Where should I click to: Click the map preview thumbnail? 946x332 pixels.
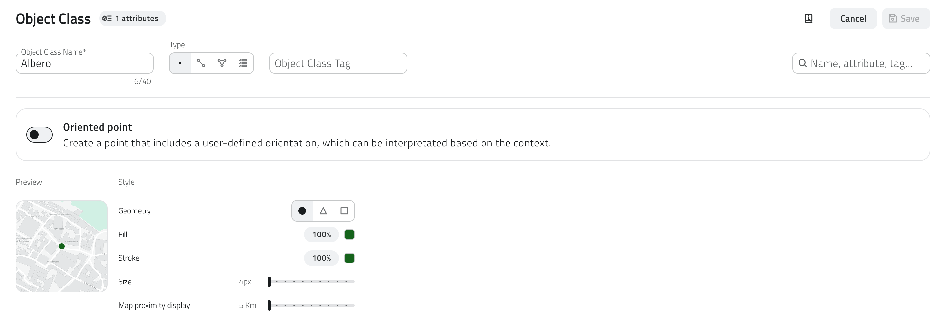(x=62, y=246)
